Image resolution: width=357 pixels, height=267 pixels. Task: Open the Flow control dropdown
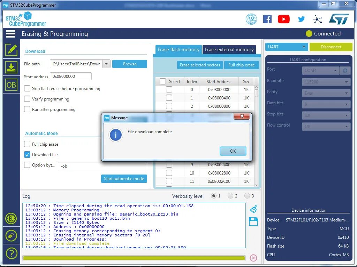(326, 127)
